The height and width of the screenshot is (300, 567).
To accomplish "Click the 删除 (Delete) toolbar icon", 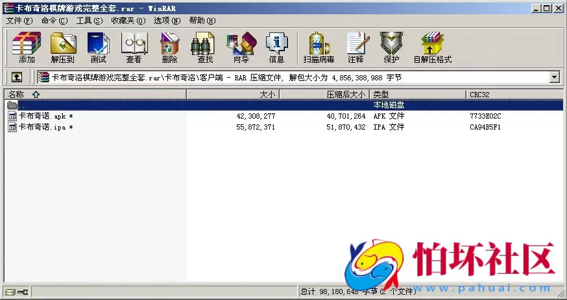I will click(x=169, y=47).
